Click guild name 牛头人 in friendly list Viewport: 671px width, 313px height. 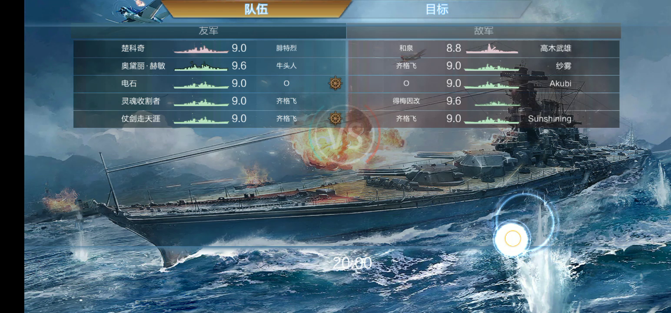286,66
